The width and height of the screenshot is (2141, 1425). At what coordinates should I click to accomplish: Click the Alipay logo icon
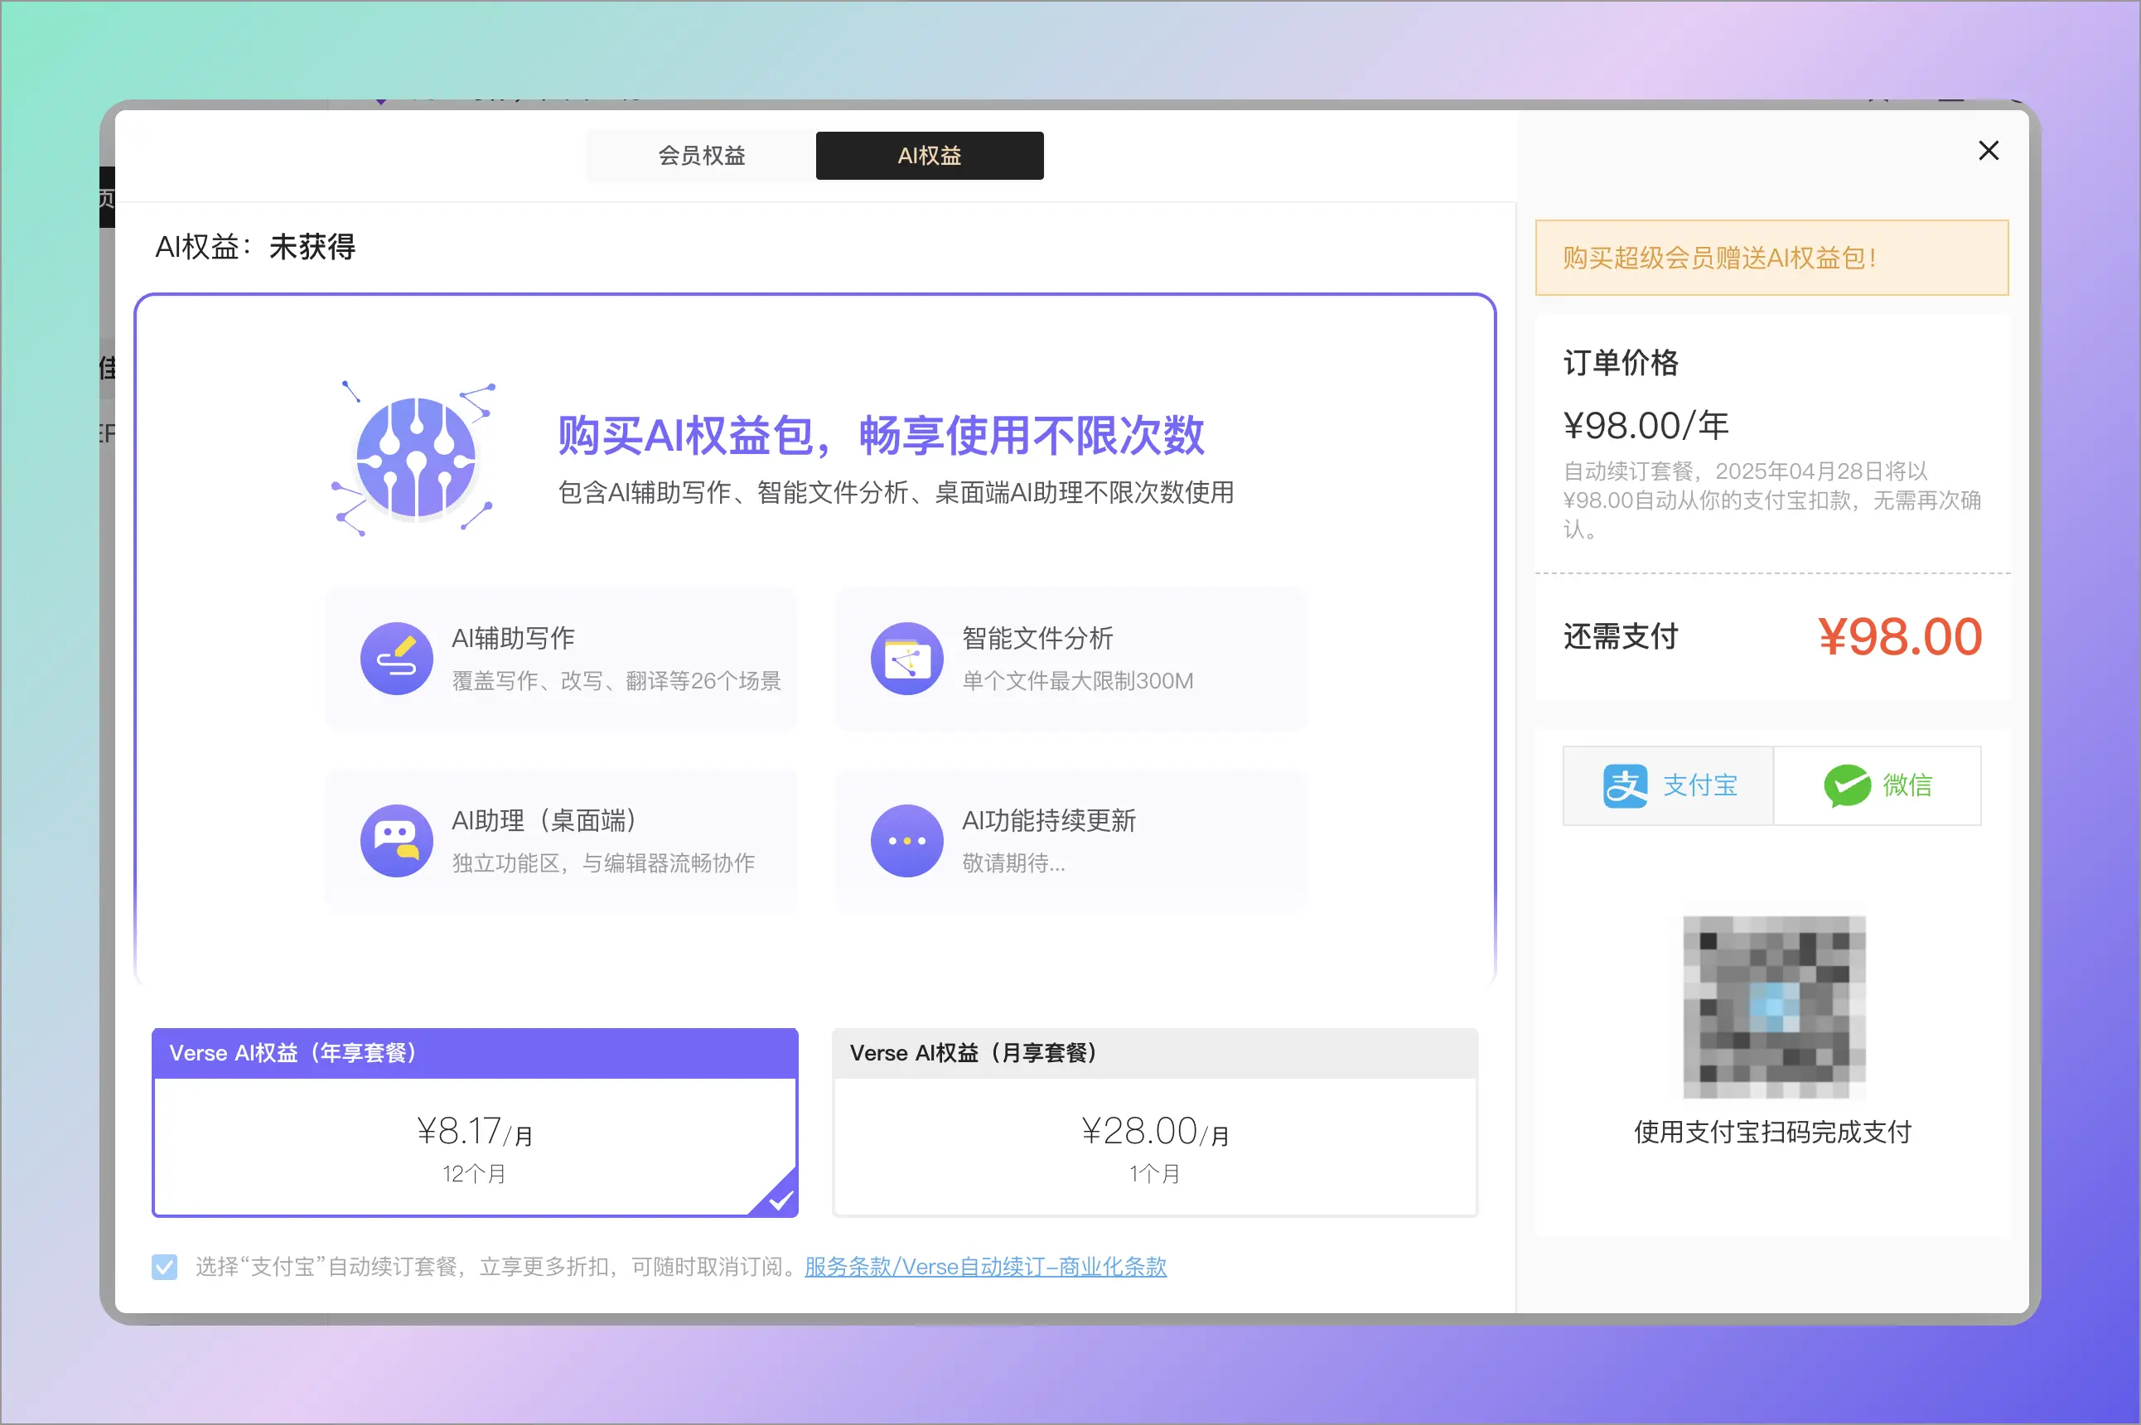click(x=1625, y=786)
